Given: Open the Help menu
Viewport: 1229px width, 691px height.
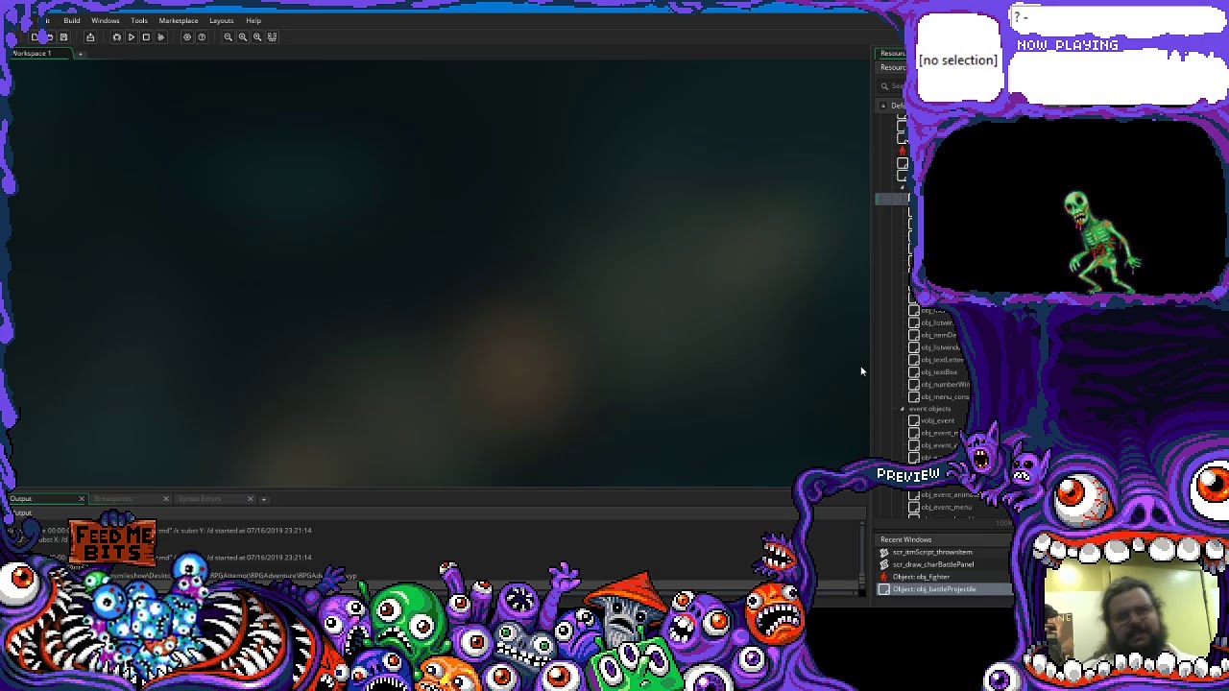Looking at the screenshot, I should 253,20.
